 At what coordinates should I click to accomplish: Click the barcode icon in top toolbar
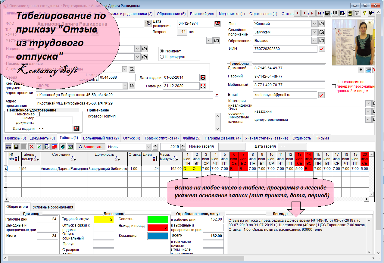[x=335, y=14]
